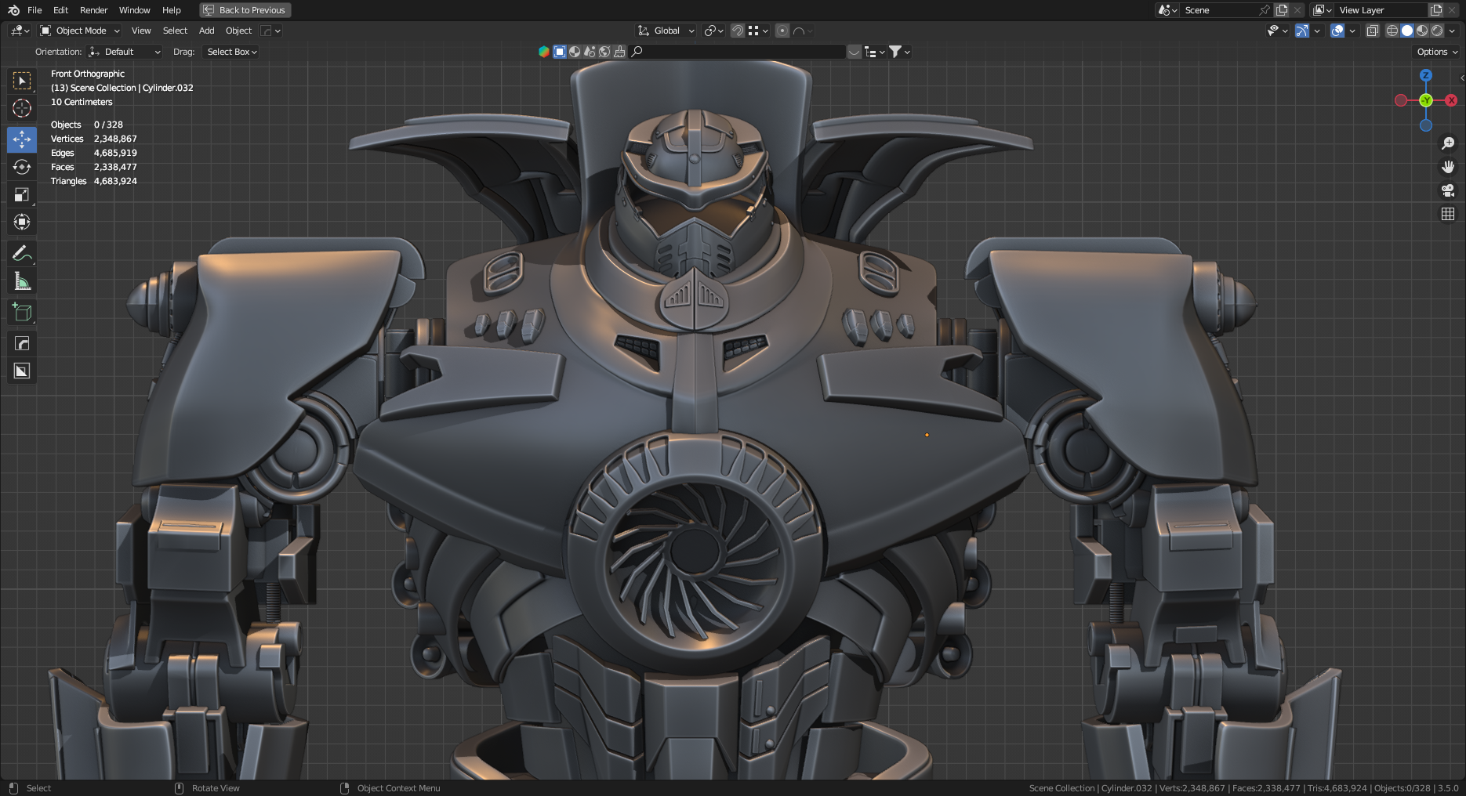
Task: Toggle X-ray mode
Action: 1373,31
